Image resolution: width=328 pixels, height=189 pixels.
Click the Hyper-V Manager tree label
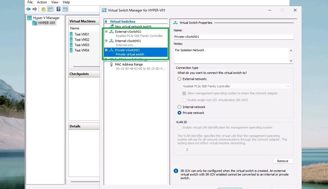(46, 18)
